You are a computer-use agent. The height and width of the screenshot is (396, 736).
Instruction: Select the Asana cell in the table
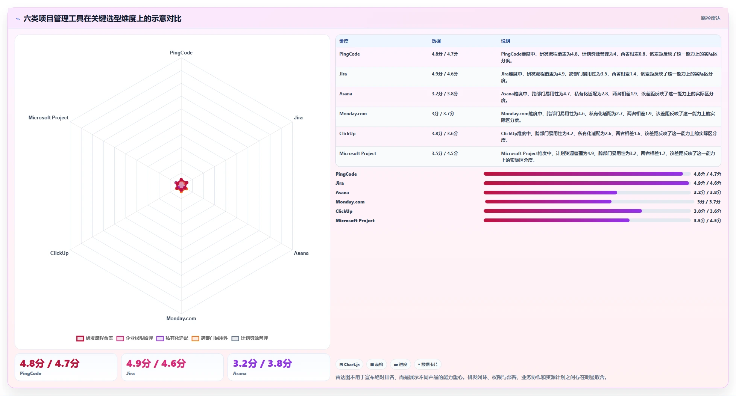coord(346,94)
